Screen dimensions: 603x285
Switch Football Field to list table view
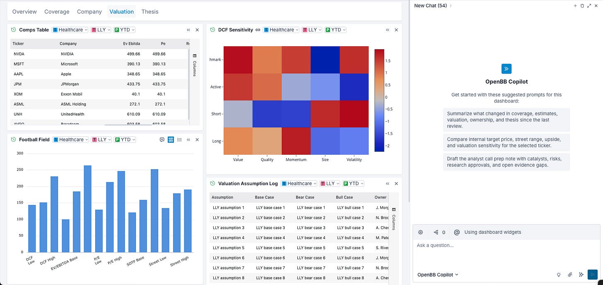pyautogui.click(x=180, y=140)
